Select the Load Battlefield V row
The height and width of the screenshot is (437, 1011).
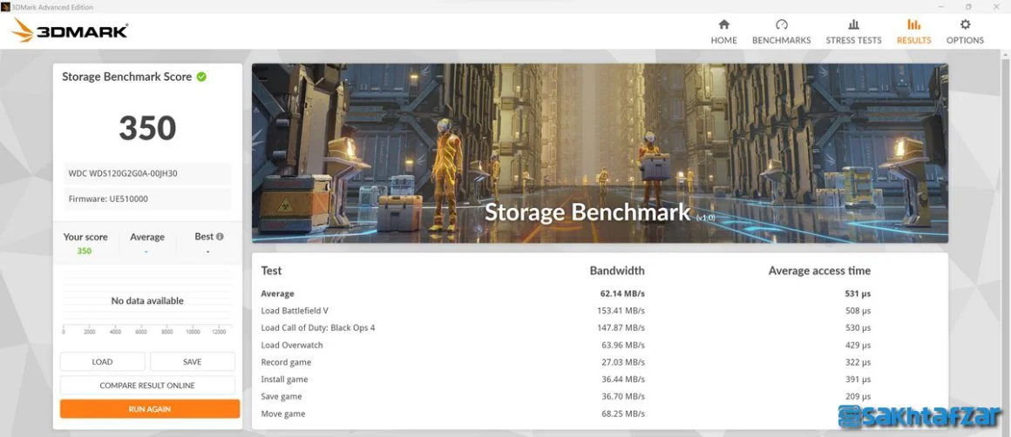(x=566, y=311)
